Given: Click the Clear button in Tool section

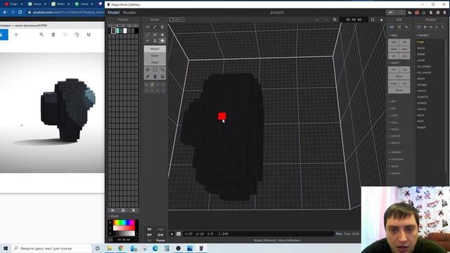Looking at the screenshot, I should click(394, 48).
